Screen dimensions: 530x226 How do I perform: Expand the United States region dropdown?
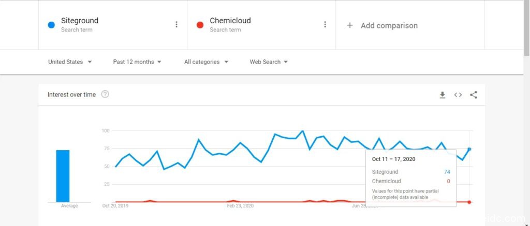pos(70,62)
